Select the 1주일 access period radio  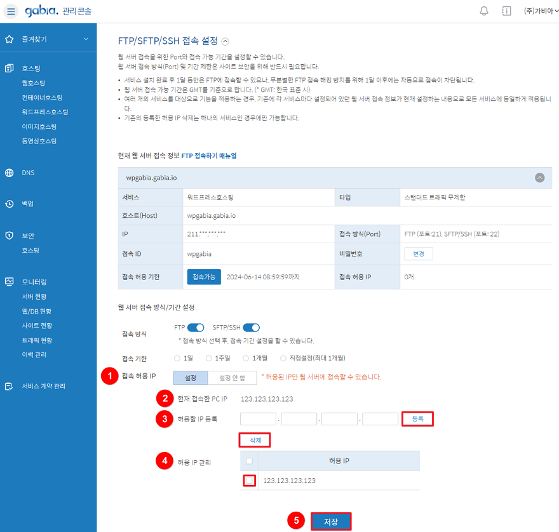(209, 358)
